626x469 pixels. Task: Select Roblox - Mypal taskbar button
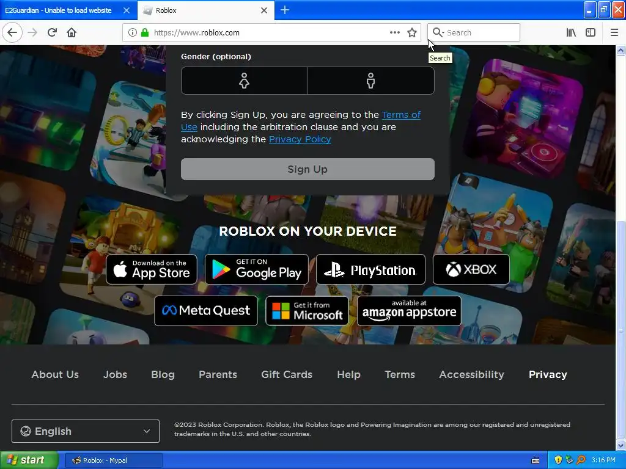point(113,460)
